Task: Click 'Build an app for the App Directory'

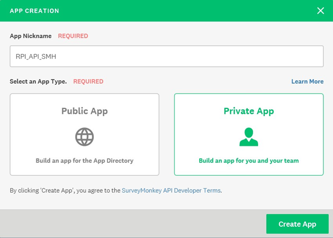Action: tap(84, 161)
